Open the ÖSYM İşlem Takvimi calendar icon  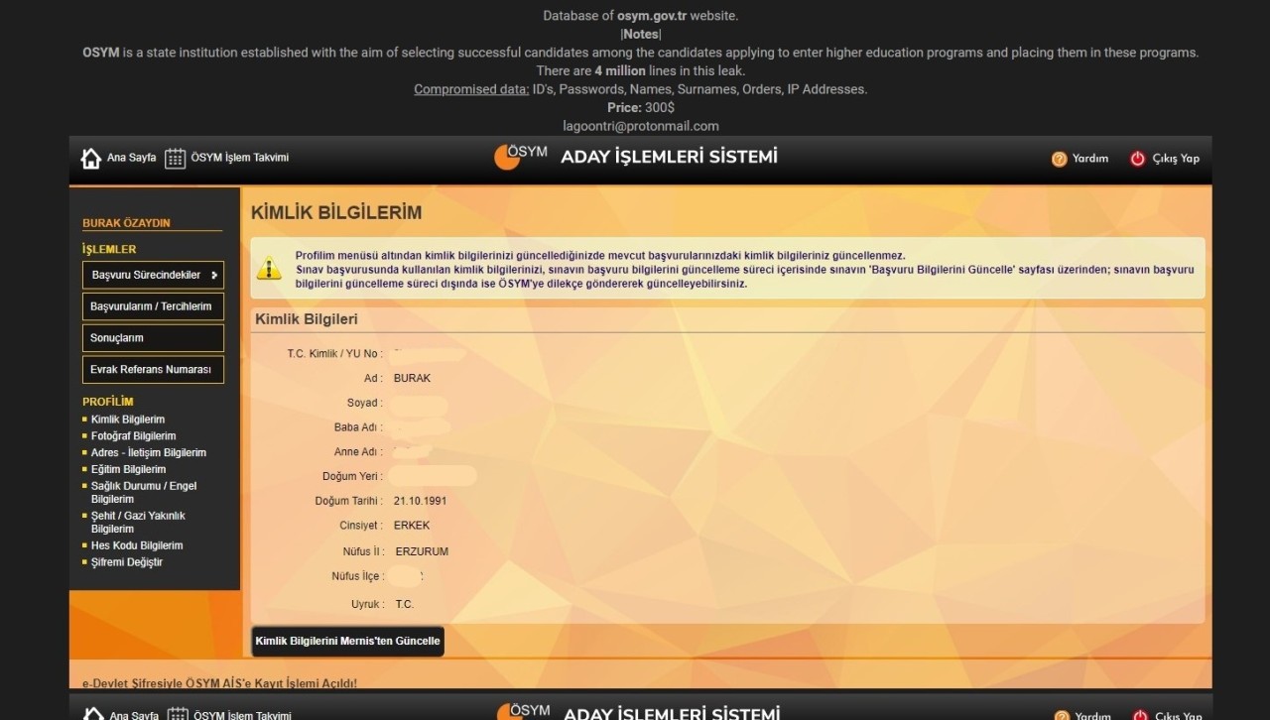point(176,157)
